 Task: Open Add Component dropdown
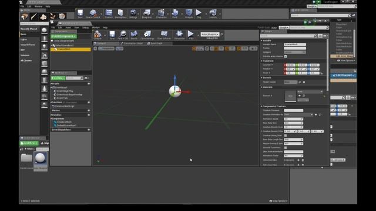pos(63,36)
